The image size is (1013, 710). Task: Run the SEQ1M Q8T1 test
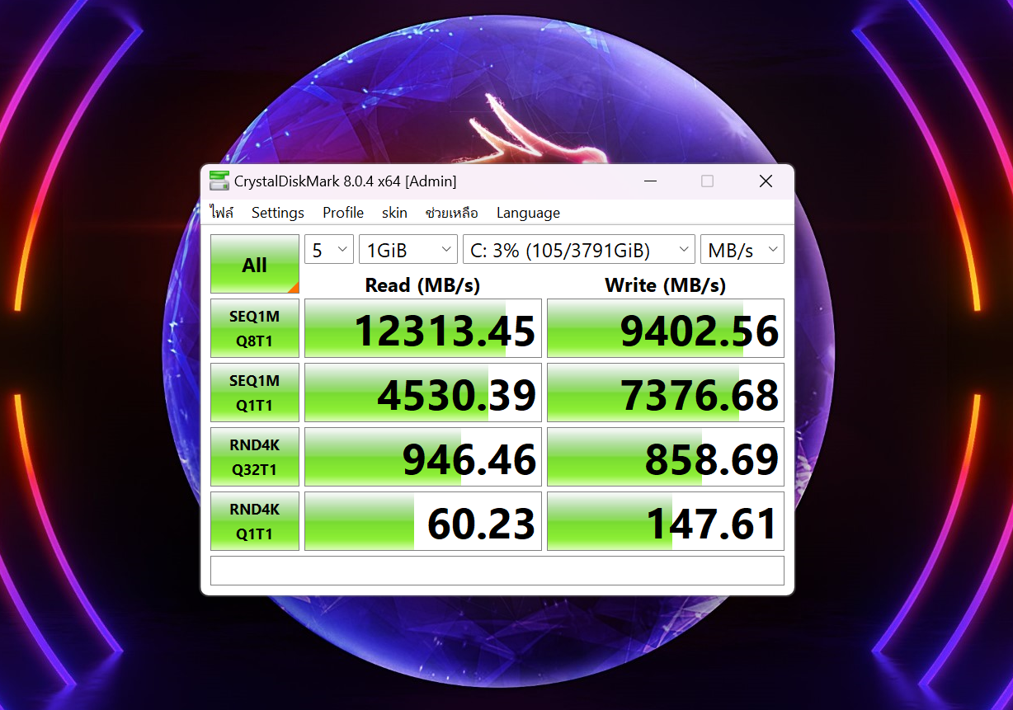click(x=255, y=328)
